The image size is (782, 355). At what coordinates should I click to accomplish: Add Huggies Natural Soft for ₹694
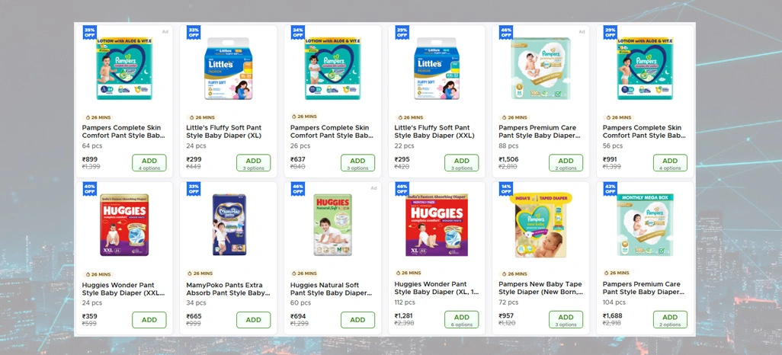pos(357,320)
